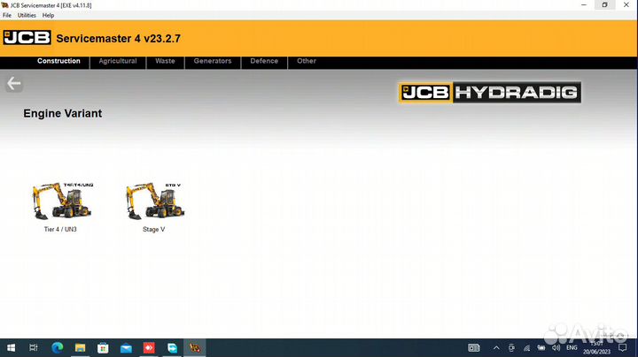Switch the ENG input language indicator

pos(572,347)
